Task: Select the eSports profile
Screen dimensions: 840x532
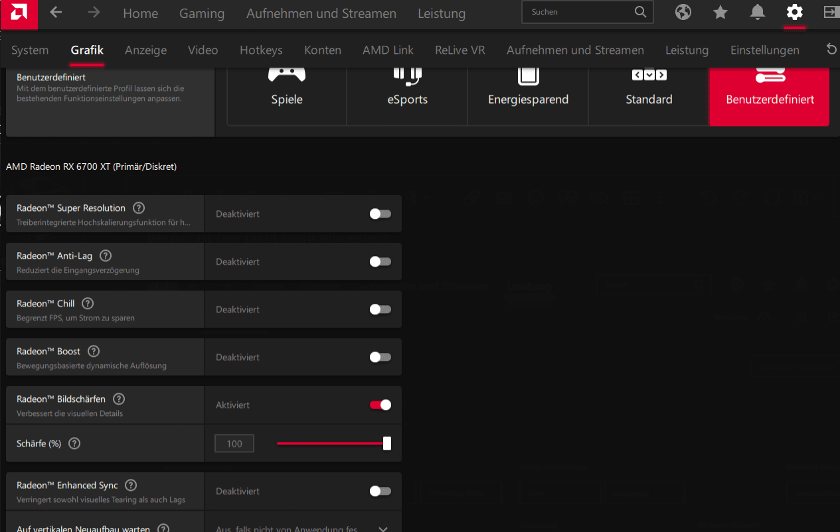Action: pyautogui.click(x=408, y=96)
